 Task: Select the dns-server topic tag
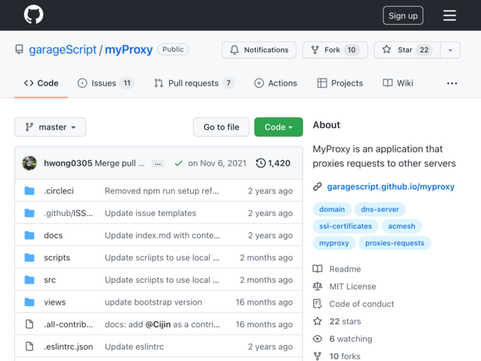(x=380, y=209)
